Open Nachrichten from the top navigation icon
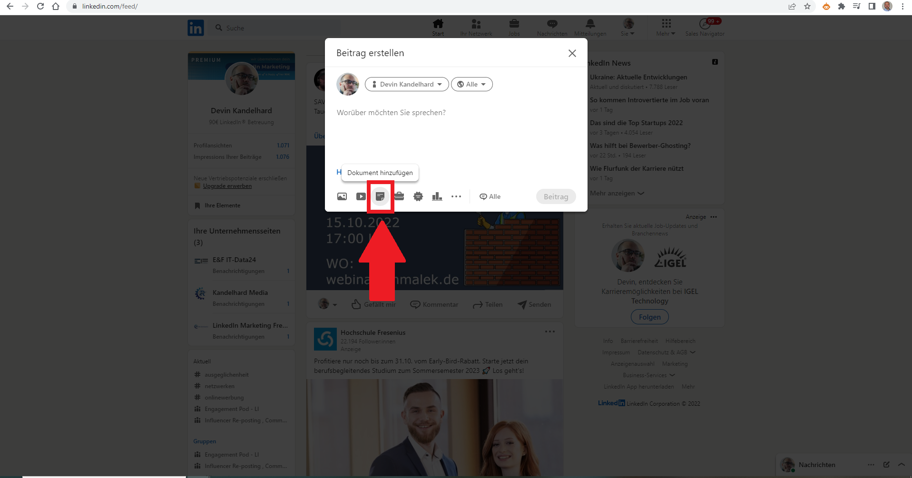912x478 pixels. pos(552,27)
